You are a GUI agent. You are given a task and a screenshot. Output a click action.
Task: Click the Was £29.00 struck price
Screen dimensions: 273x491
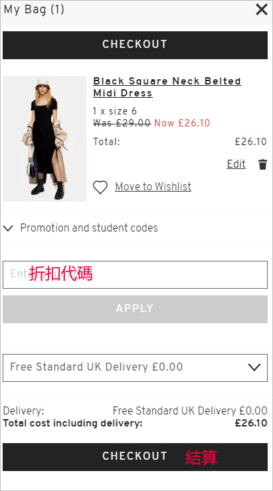tap(122, 123)
